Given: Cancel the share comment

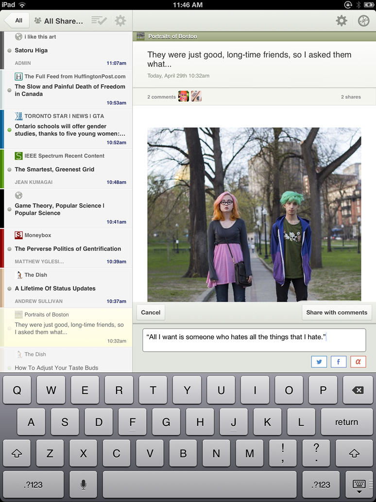Looking at the screenshot, I should click(151, 312).
